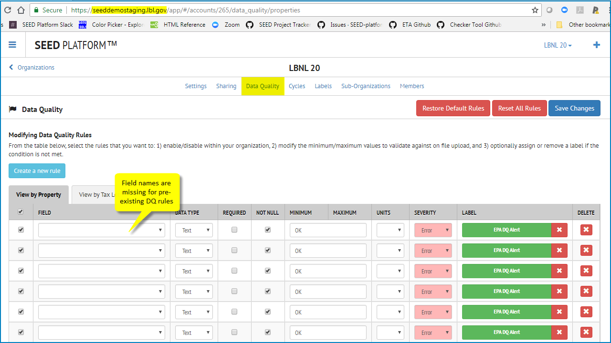Remove the EPA DQ Alert label from first rule
Image resolution: width=611 pixels, height=343 pixels.
click(x=559, y=230)
